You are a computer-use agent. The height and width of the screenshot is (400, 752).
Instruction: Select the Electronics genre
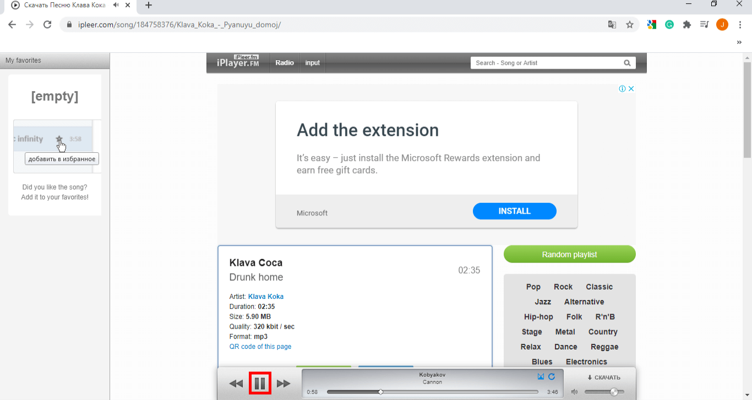tap(586, 362)
